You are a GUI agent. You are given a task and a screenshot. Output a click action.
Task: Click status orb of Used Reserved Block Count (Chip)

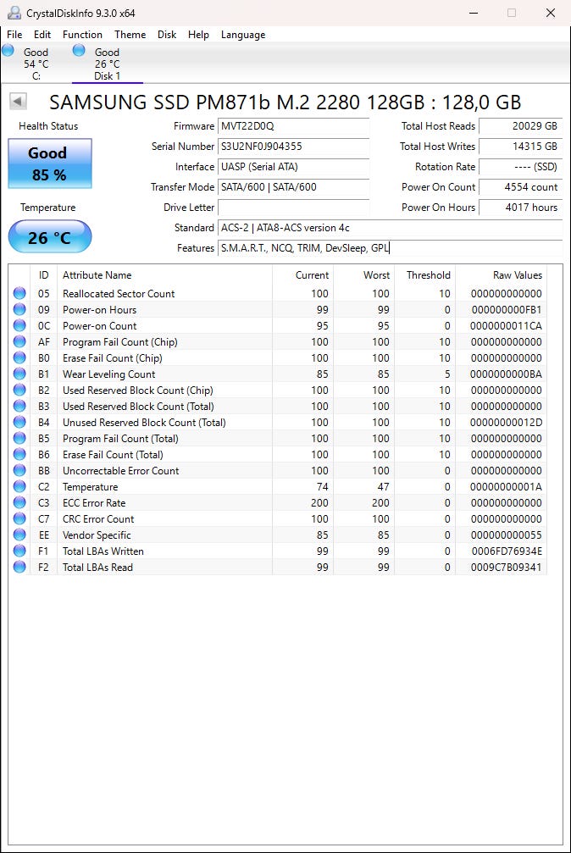(x=19, y=390)
